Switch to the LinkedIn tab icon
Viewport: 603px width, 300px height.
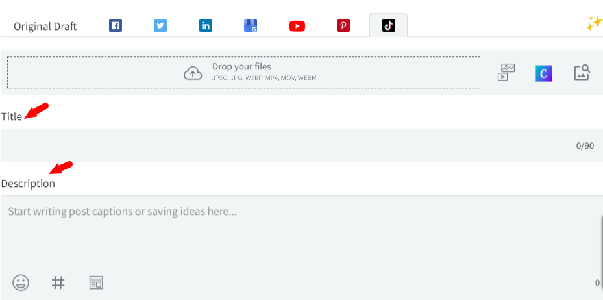pos(205,26)
